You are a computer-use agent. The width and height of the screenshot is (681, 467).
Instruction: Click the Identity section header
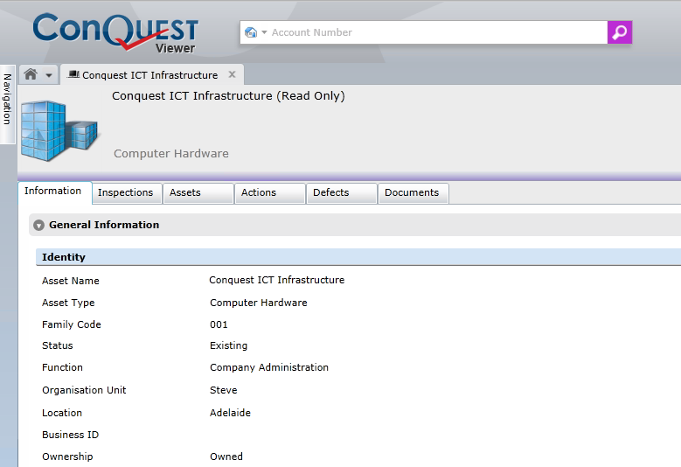pyautogui.click(x=358, y=257)
